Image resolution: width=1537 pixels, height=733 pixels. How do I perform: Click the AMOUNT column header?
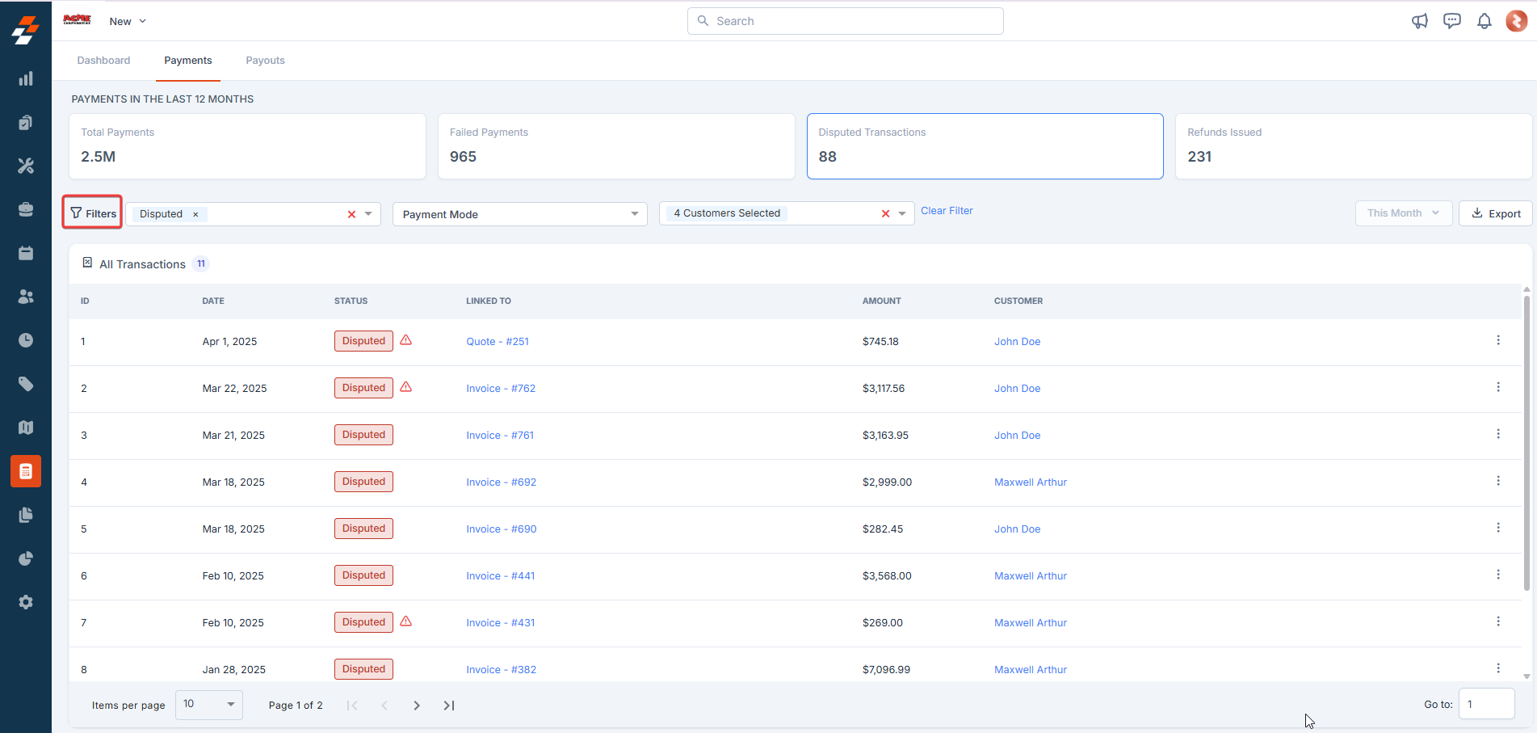[x=881, y=301]
